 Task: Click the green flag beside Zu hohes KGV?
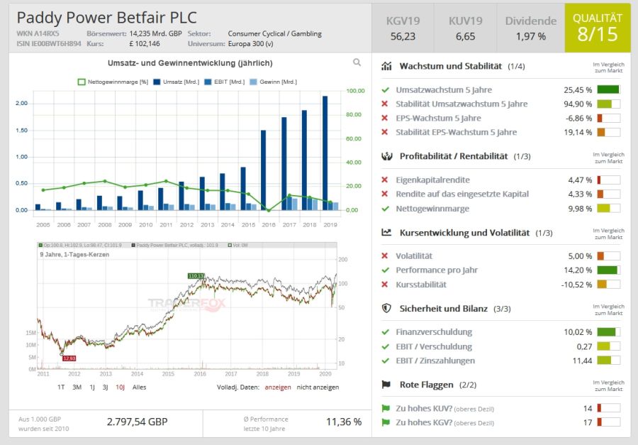[386, 422]
